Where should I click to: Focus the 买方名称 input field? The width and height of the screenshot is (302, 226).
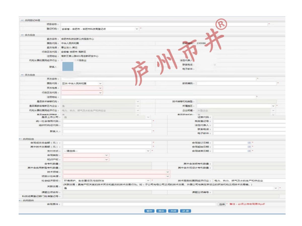pos(159,79)
